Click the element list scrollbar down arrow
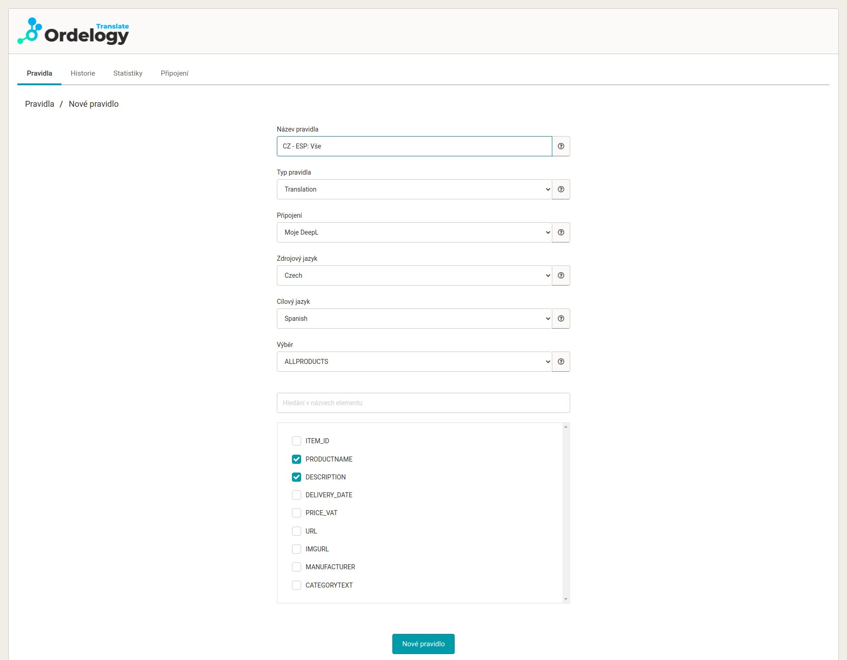Screen dimensions: 847x660 coord(566,599)
